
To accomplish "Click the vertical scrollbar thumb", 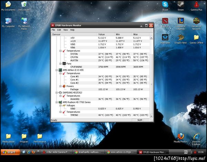I will point(151,84).
